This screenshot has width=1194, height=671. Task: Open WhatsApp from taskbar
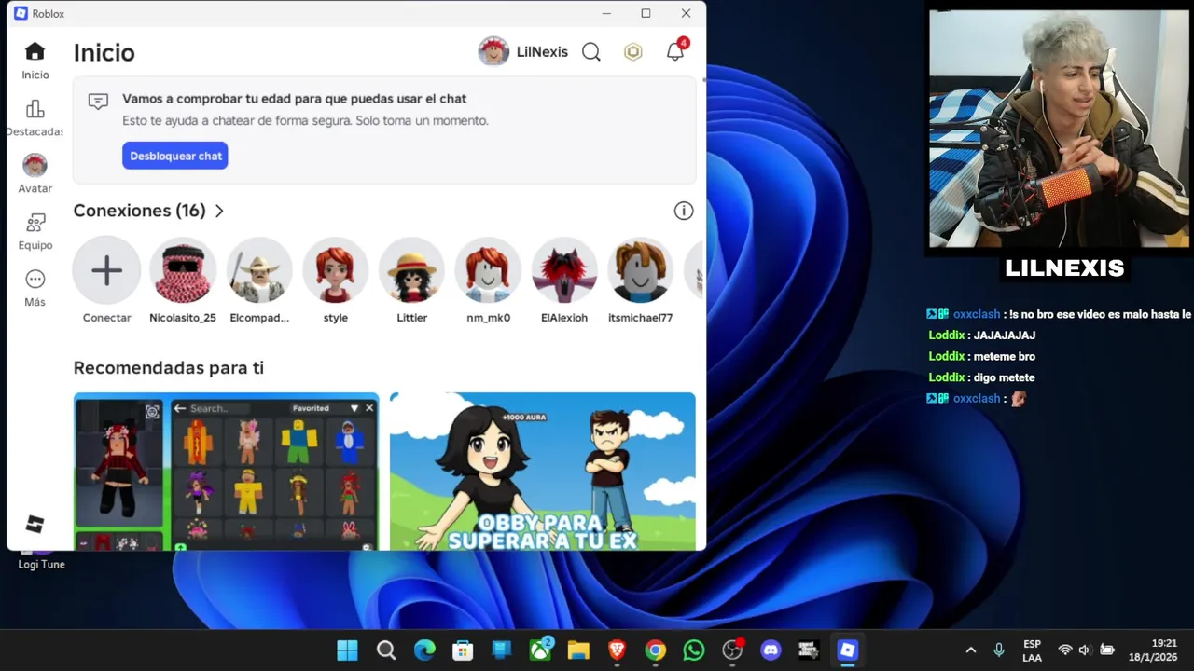694,650
